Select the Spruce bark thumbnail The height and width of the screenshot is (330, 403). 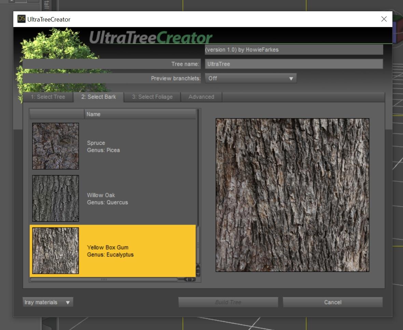(56, 146)
